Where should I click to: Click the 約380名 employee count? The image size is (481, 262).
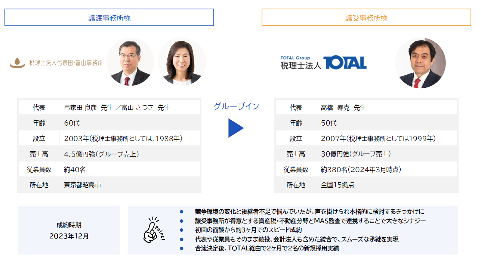tap(361, 170)
